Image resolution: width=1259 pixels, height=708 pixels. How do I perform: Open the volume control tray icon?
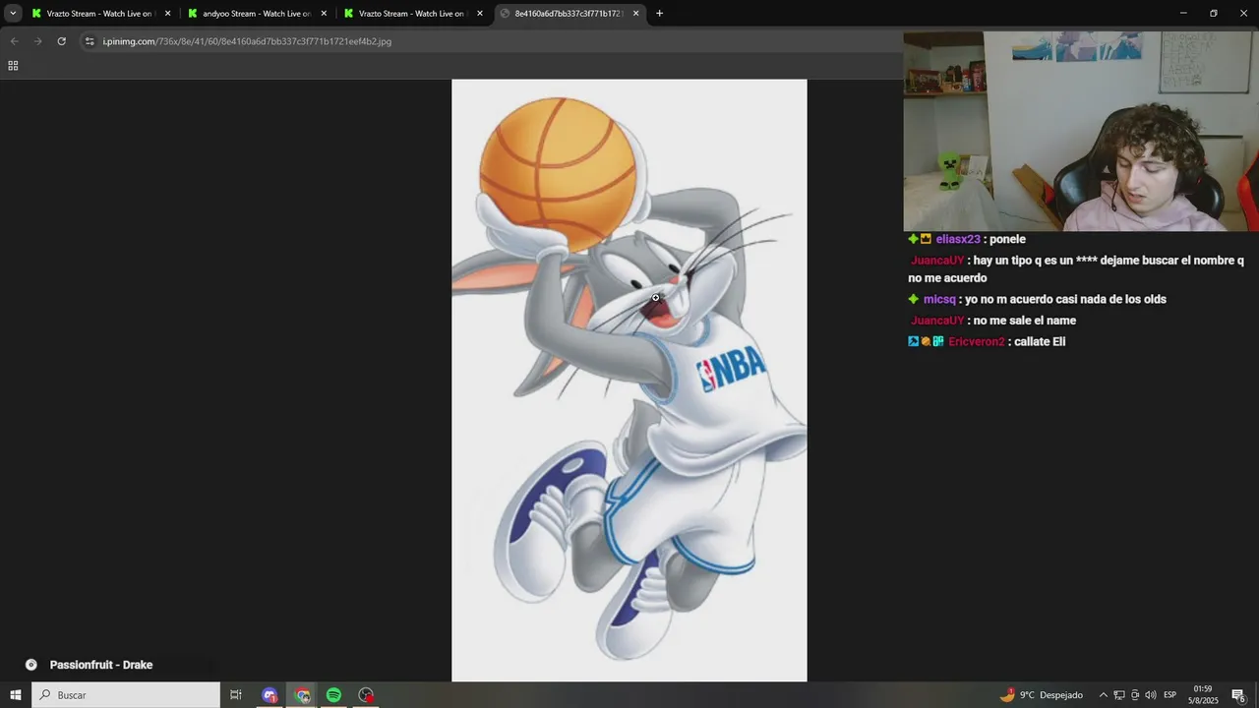click(x=1151, y=695)
